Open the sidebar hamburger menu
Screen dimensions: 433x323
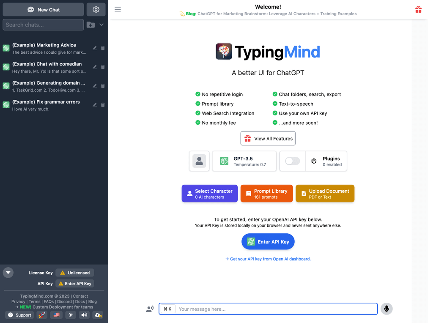tap(118, 9)
